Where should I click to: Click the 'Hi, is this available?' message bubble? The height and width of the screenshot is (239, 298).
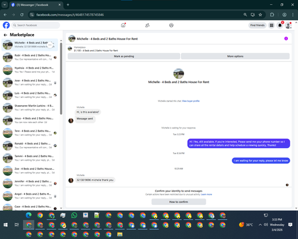click(88, 112)
